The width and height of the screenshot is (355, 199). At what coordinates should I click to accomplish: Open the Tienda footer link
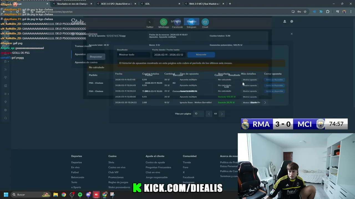tap(187, 162)
